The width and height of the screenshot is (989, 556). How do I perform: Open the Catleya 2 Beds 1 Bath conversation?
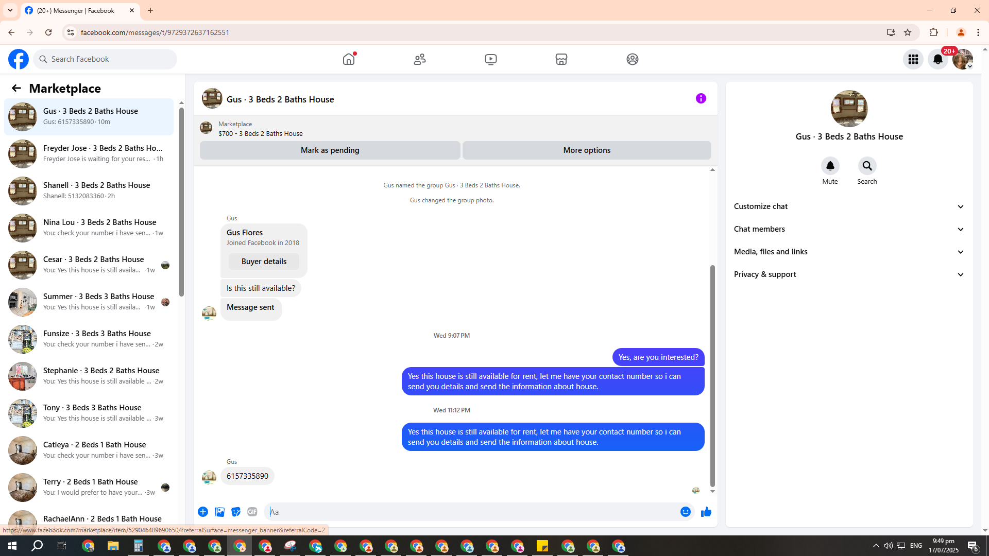(89, 450)
